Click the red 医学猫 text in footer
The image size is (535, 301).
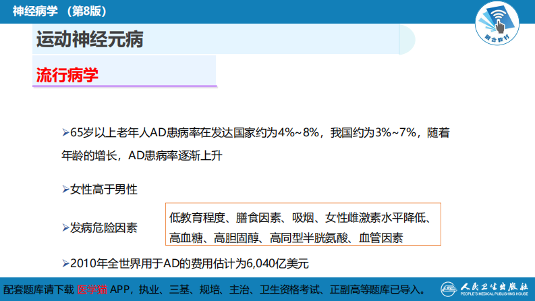point(92,290)
